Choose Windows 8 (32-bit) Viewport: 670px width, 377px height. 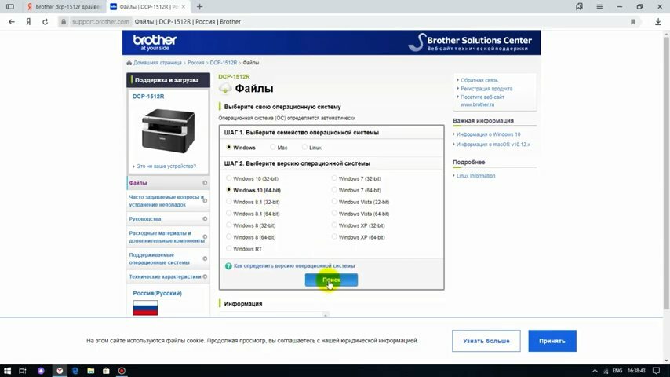tap(228, 225)
